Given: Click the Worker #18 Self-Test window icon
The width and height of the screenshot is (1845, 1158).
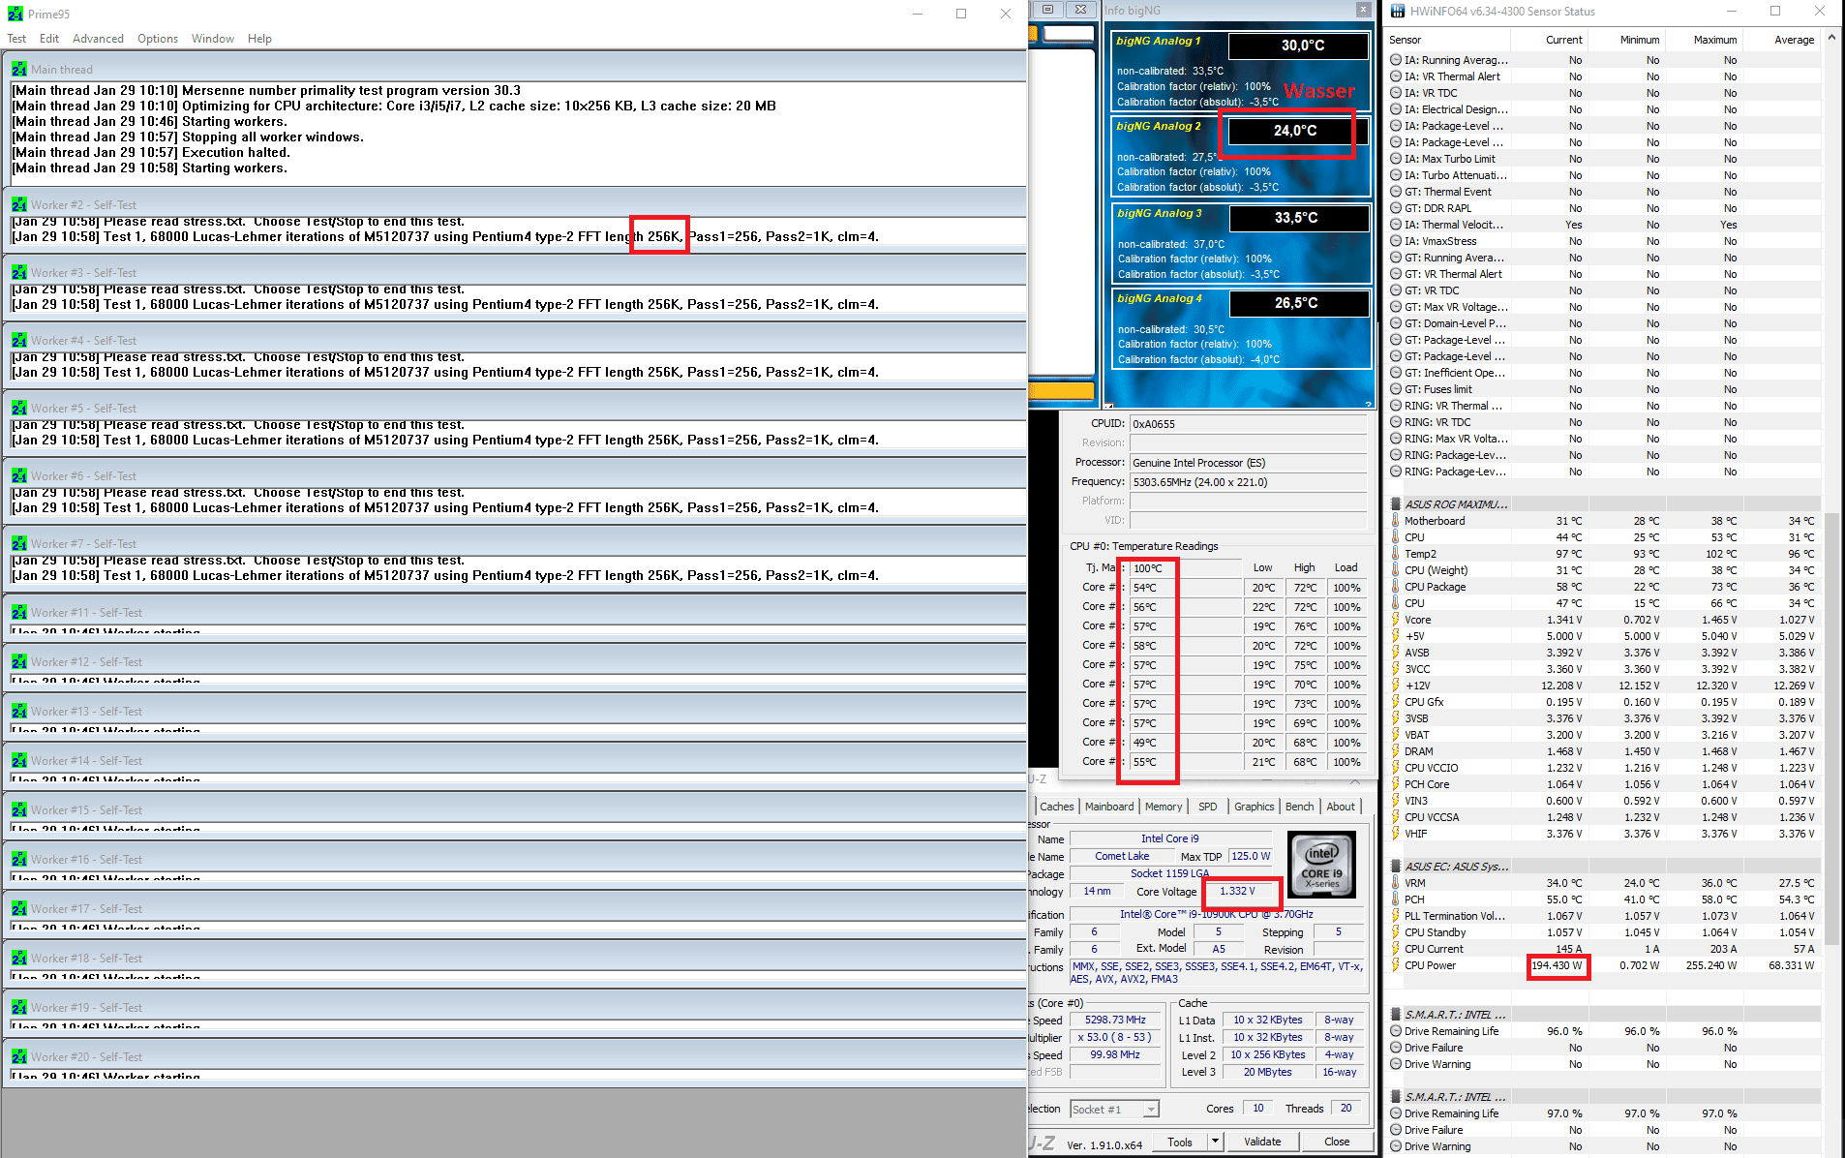Looking at the screenshot, I should click(19, 959).
